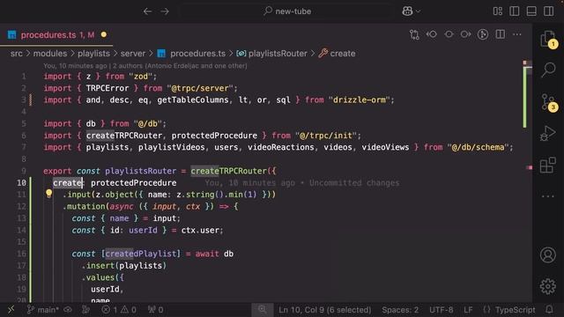Select the playlists breadcrumb
This screenshot has height=317, width=564.
(94, 54)
